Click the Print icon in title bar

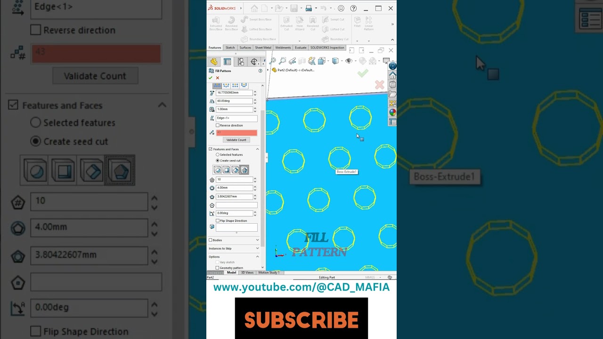point(309,8)
